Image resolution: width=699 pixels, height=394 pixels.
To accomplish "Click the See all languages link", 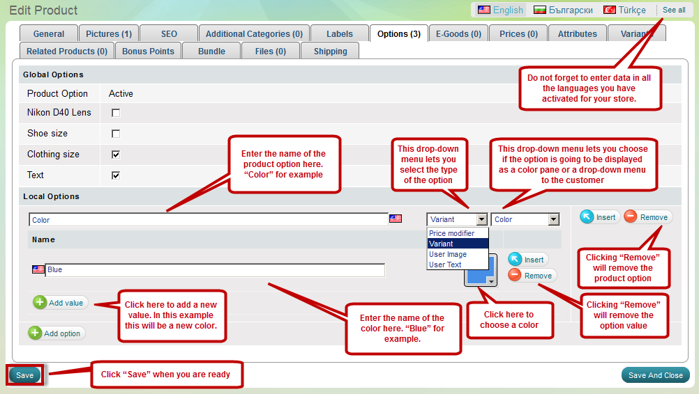I will click(x=673, y=10).
